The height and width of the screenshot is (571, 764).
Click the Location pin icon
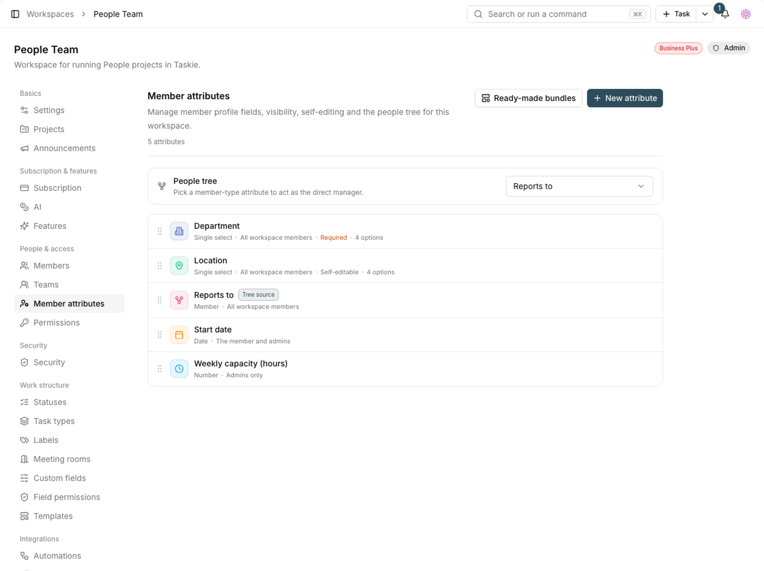pyautogui.click(x=179, y=266)
